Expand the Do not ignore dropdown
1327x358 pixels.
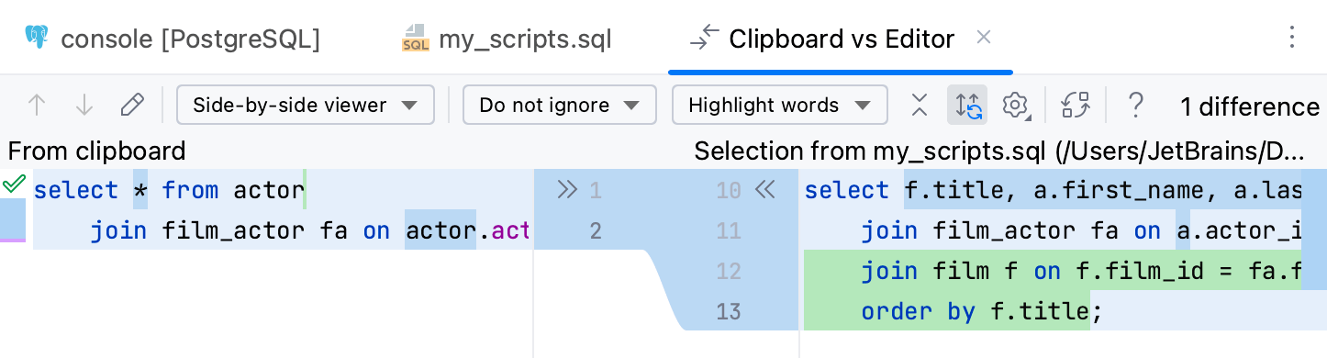click(x=560, y=106)
